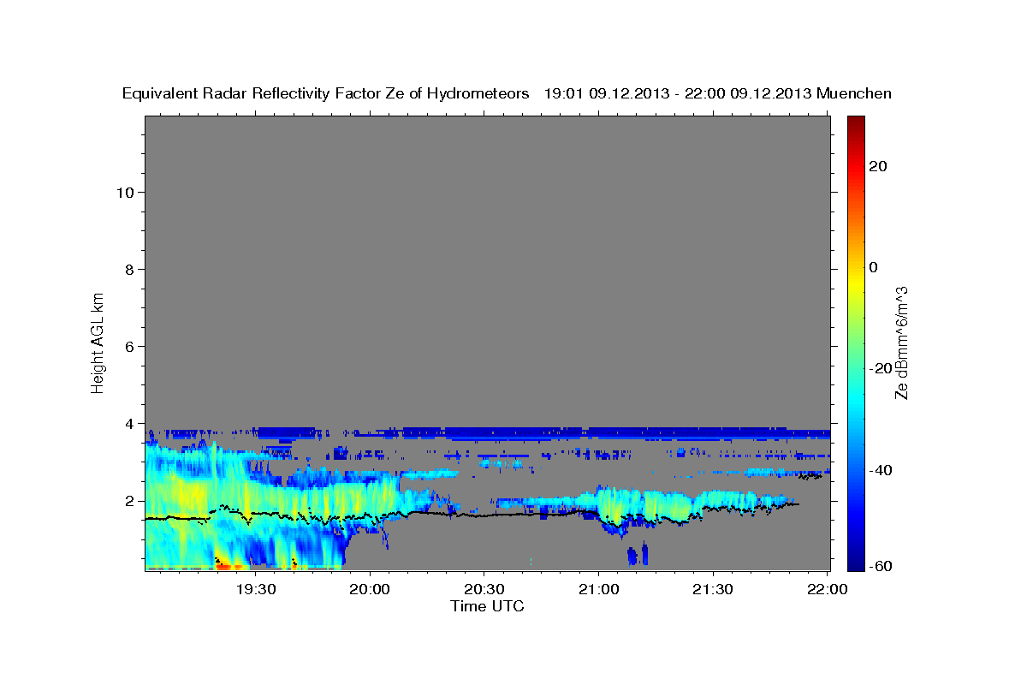Click the 'Time UTC' axis label
Image resolution: width=1027 pixels, height=685 pixels.
pos(487,606)
